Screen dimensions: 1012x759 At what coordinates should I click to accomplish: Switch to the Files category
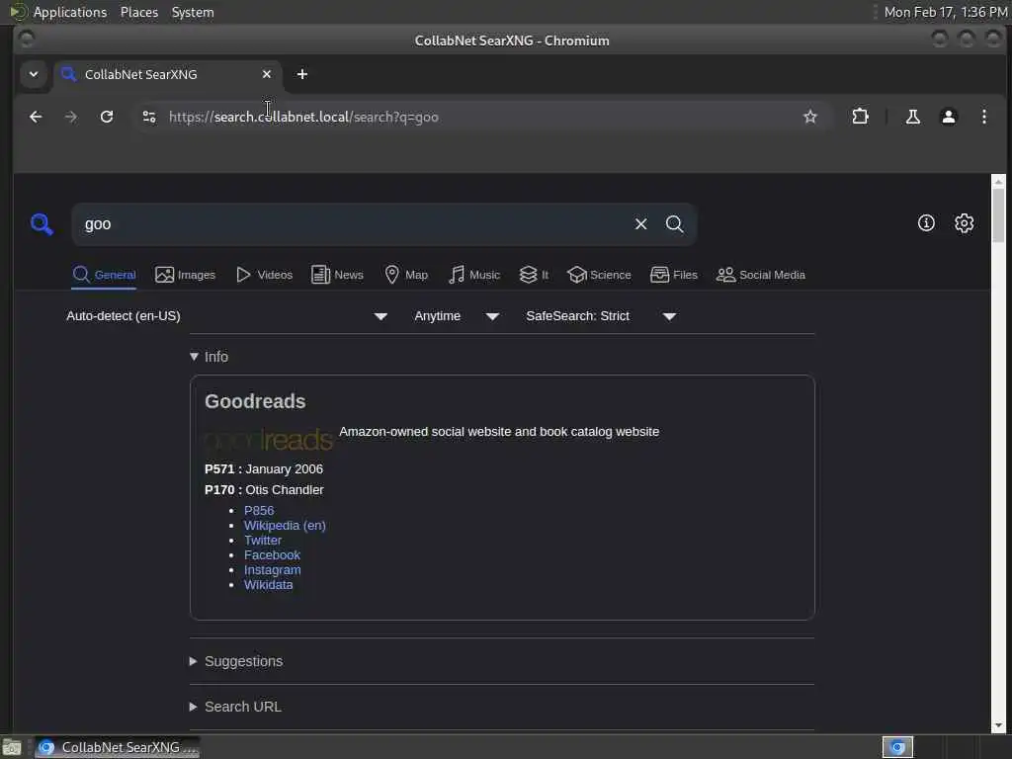coord(674,275)
